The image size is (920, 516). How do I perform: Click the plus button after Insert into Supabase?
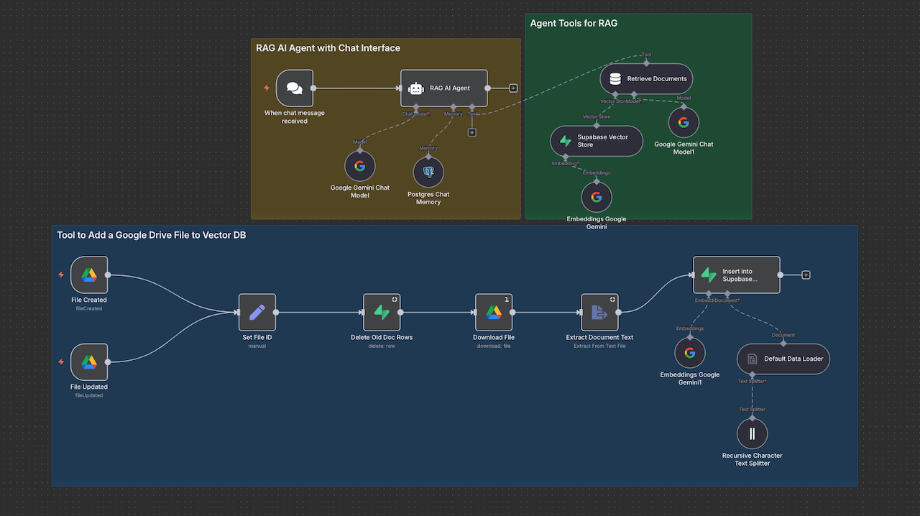pyautogui.click(x=806, y=274)
